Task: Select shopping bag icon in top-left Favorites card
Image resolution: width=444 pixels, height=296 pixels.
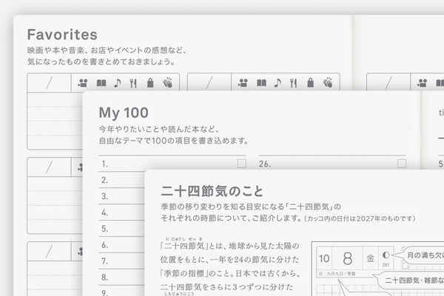Action: click(x=150, y=83)
